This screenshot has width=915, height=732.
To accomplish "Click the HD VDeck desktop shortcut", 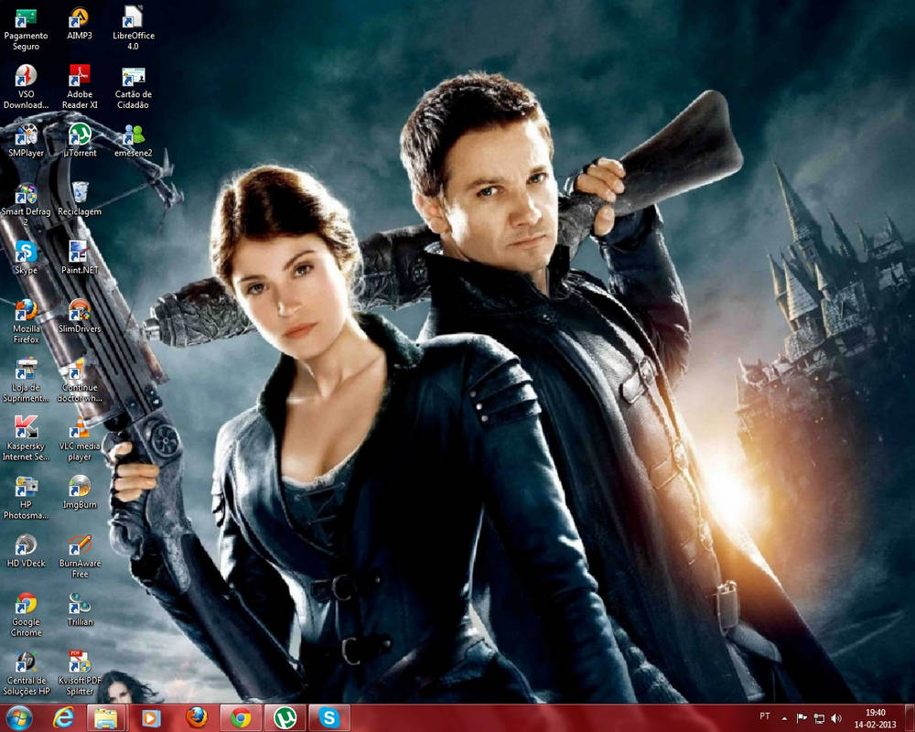I will pos(26,551).
